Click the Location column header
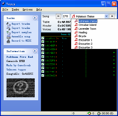Viewport: 118px width, 116px height. coord(50,38)
